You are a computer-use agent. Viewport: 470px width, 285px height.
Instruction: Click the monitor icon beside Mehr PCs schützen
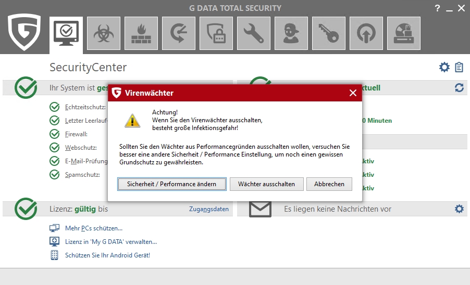coord(54,228)
